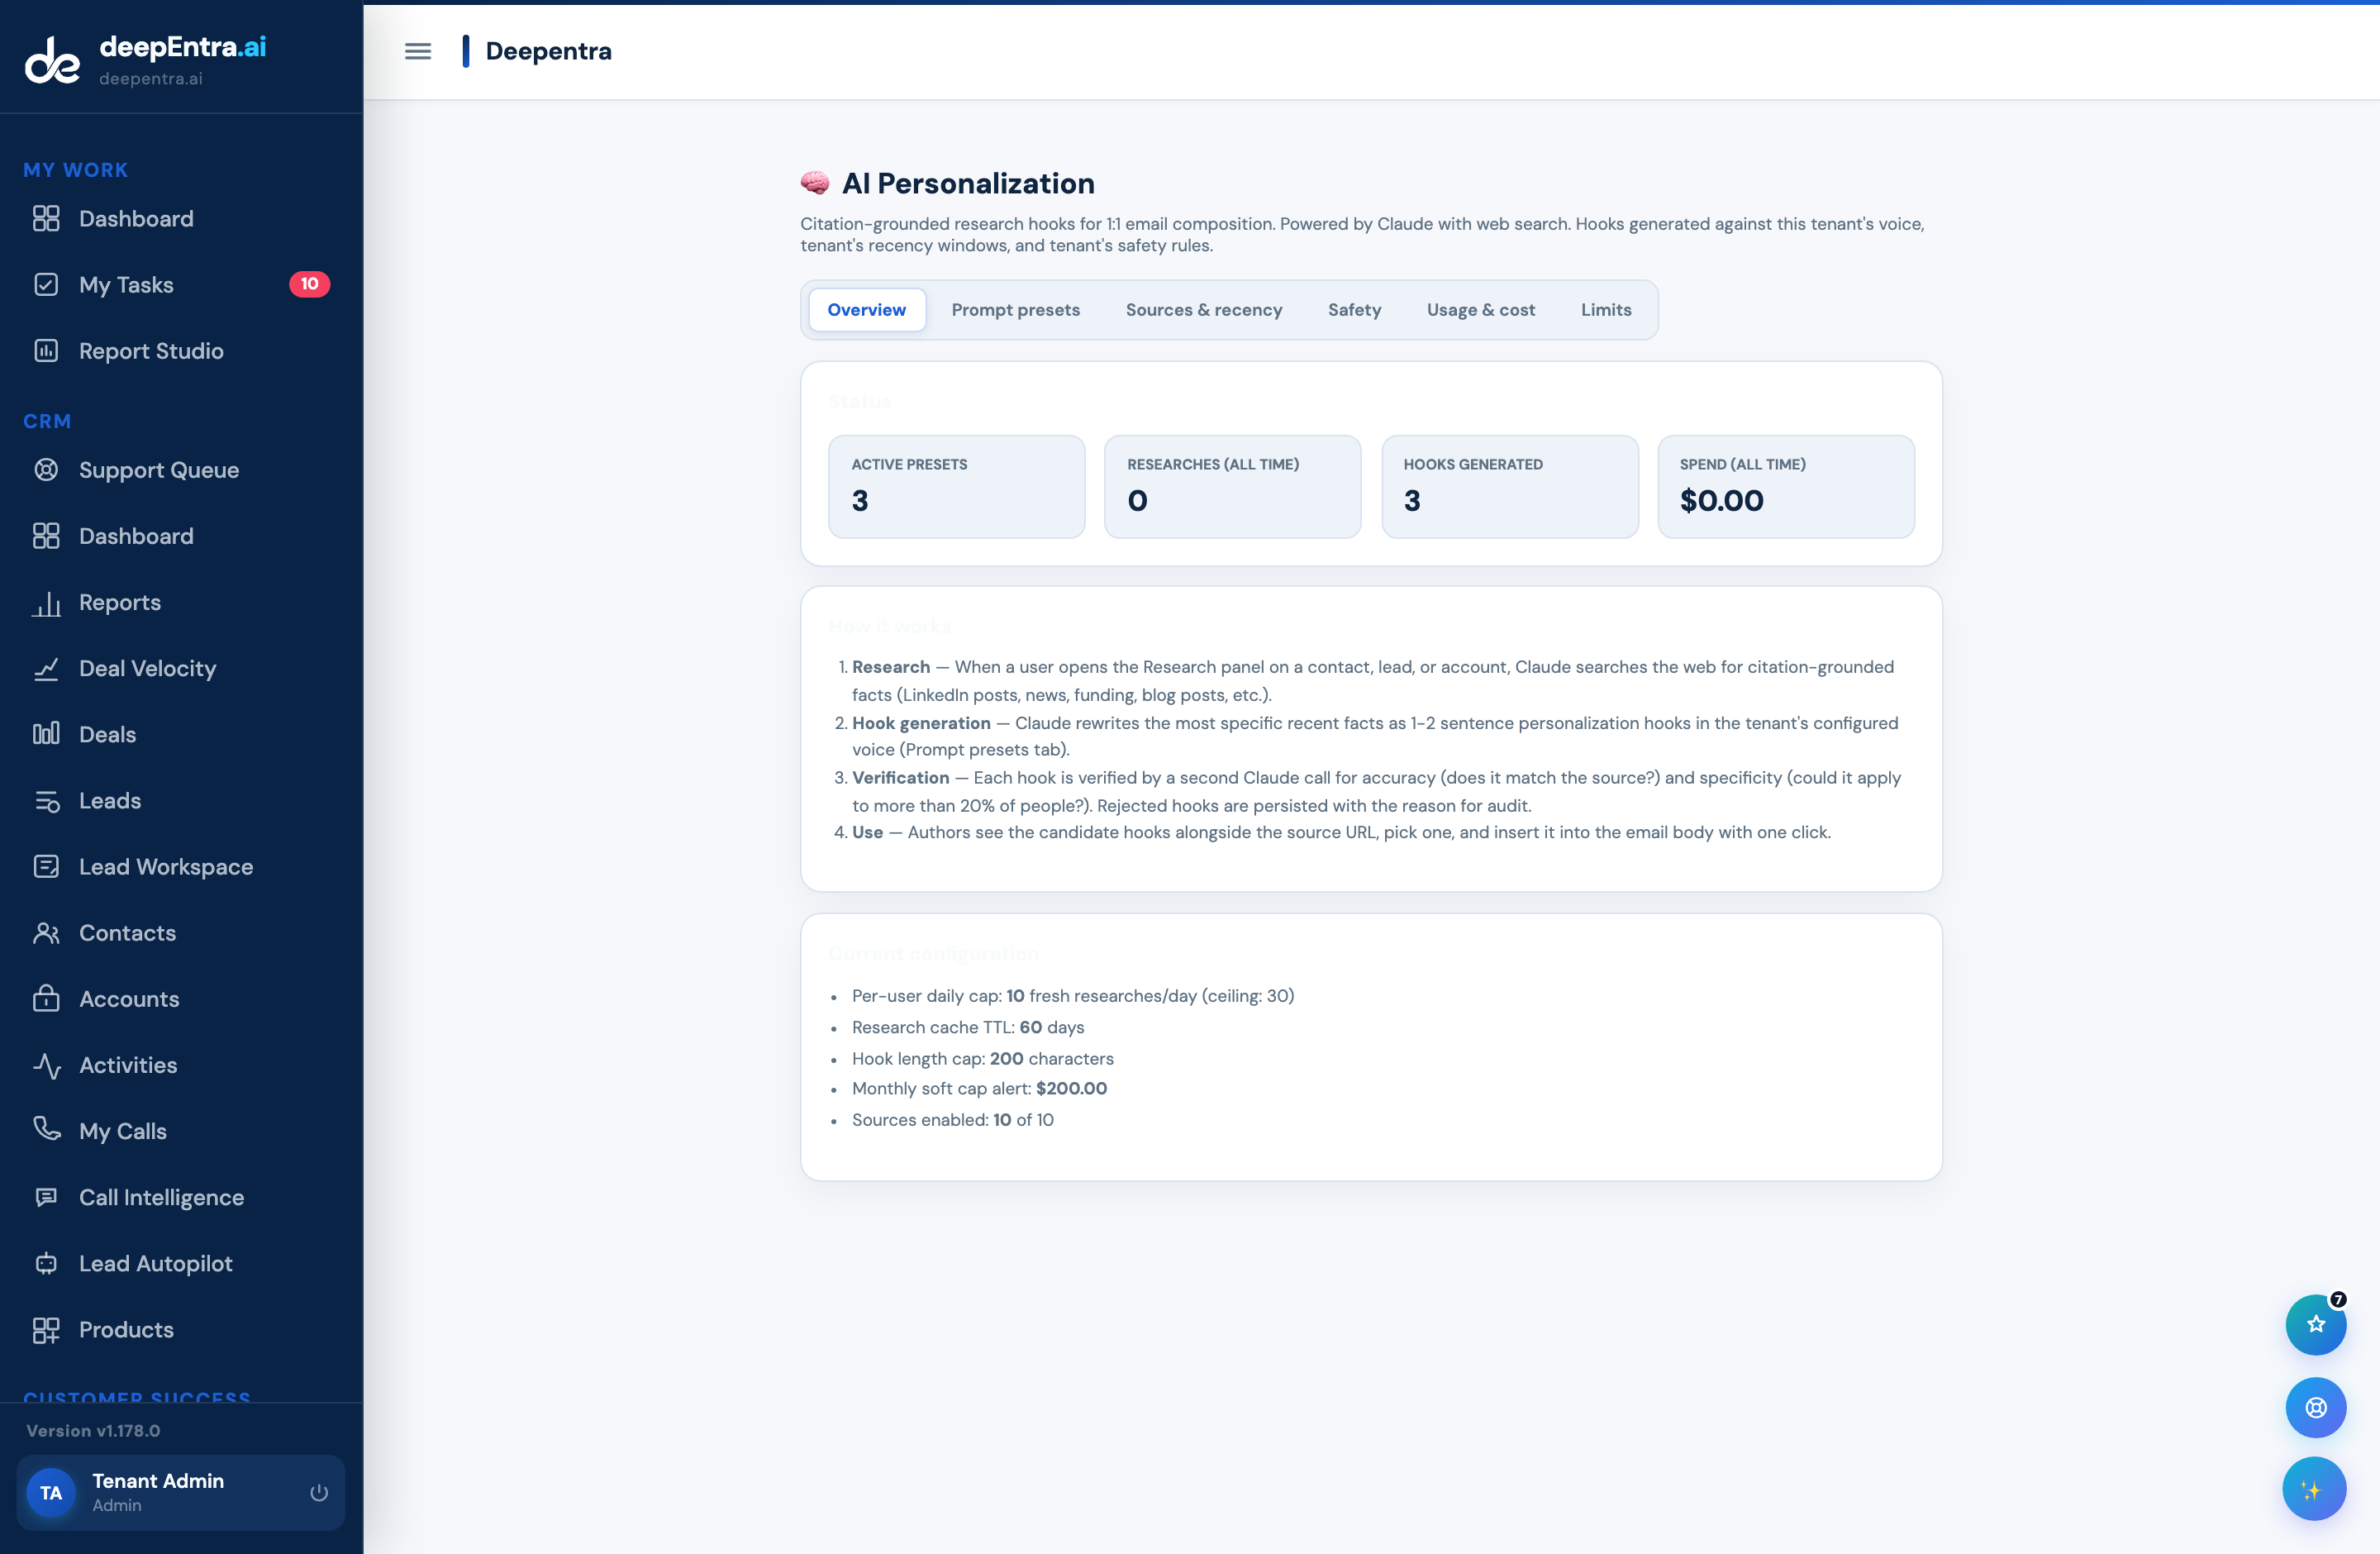The height and width of the screenshot is (1554, 2380).
Task: Open the AI sparkle floating button
Action: (x=2314, y=1490)
